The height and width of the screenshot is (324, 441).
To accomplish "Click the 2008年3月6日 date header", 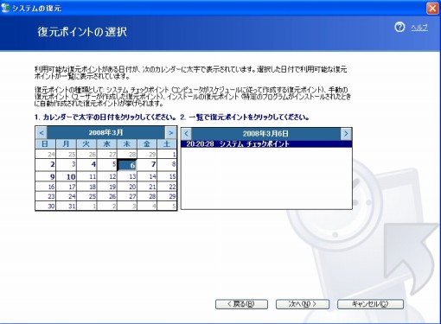I will click(x=265, y=134).
